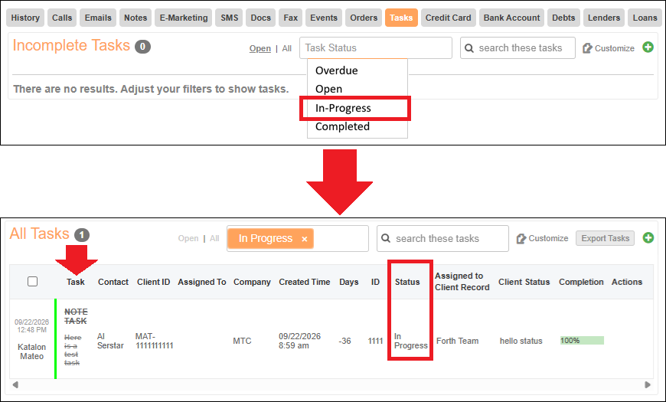Viewport: 666px width, 402px height.
Task: Click the Completion column header
Action: click(581, 282)
